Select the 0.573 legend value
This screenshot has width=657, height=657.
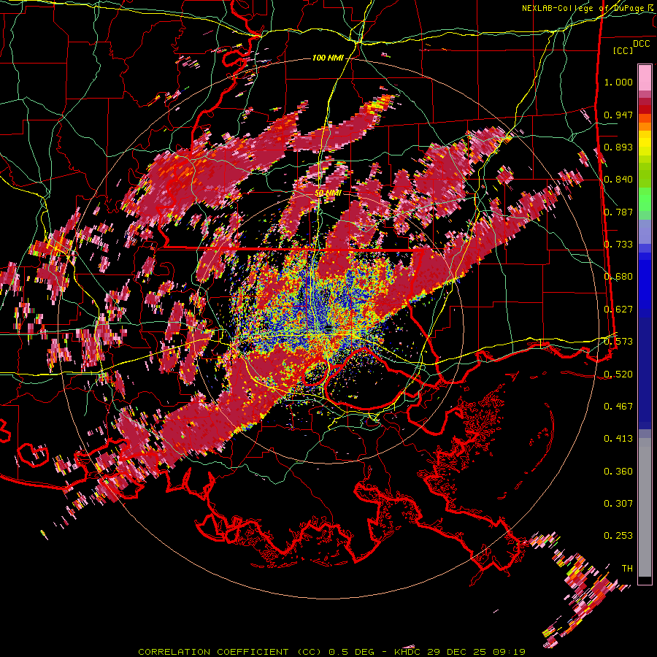tap(618, 342)
